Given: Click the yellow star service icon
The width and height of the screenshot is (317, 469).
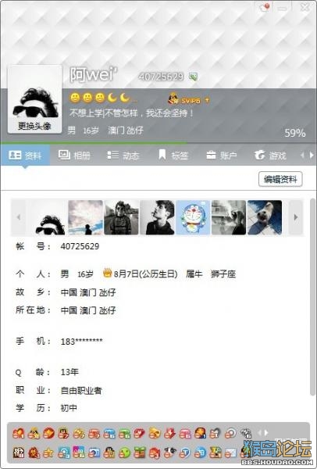Looking at the screenshot, I should pos(48,453).
